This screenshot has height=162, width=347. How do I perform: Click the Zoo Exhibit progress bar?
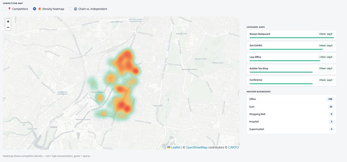click(x=291, y=49)
